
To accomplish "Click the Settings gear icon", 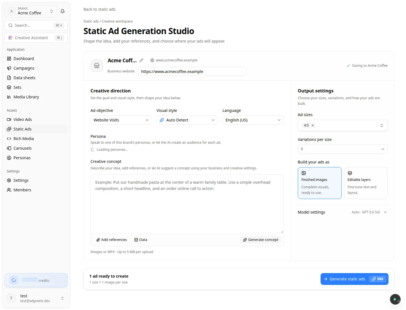I will 9,180.
